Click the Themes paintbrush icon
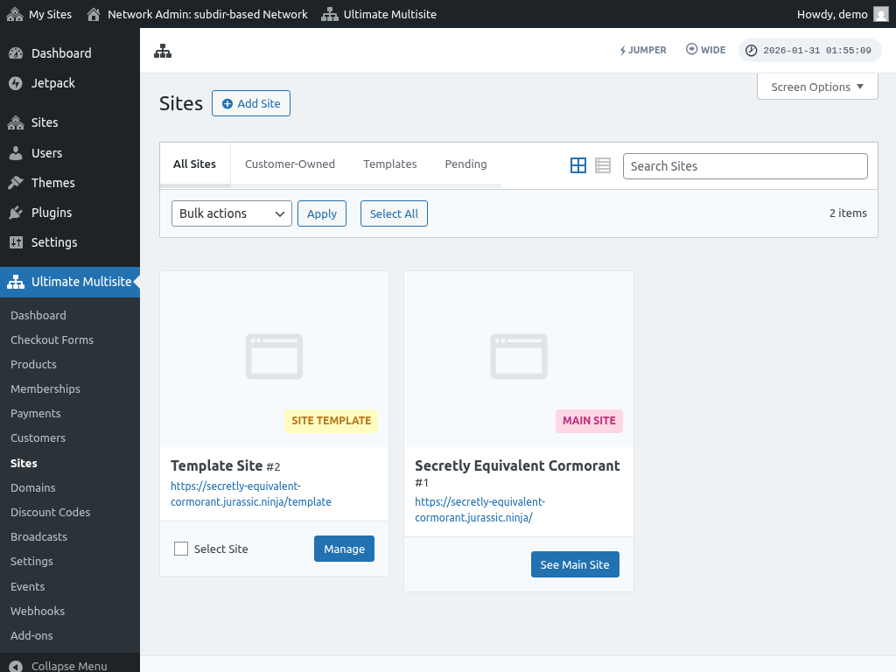 pyautogui.click(x=16, y=183)
